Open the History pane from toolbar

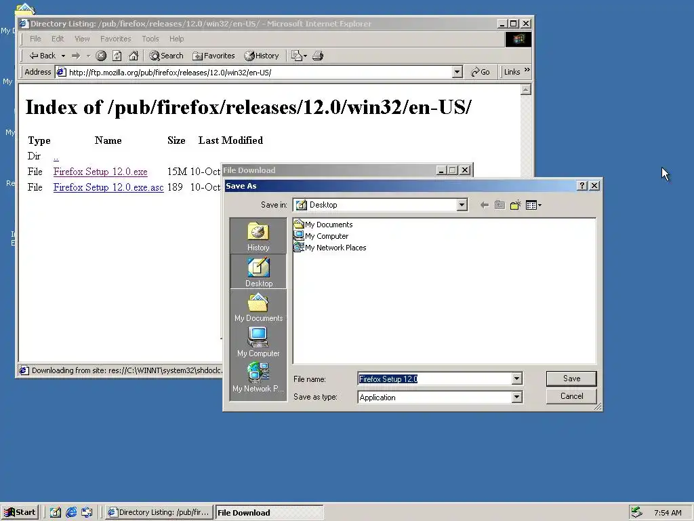pos(262,56)
